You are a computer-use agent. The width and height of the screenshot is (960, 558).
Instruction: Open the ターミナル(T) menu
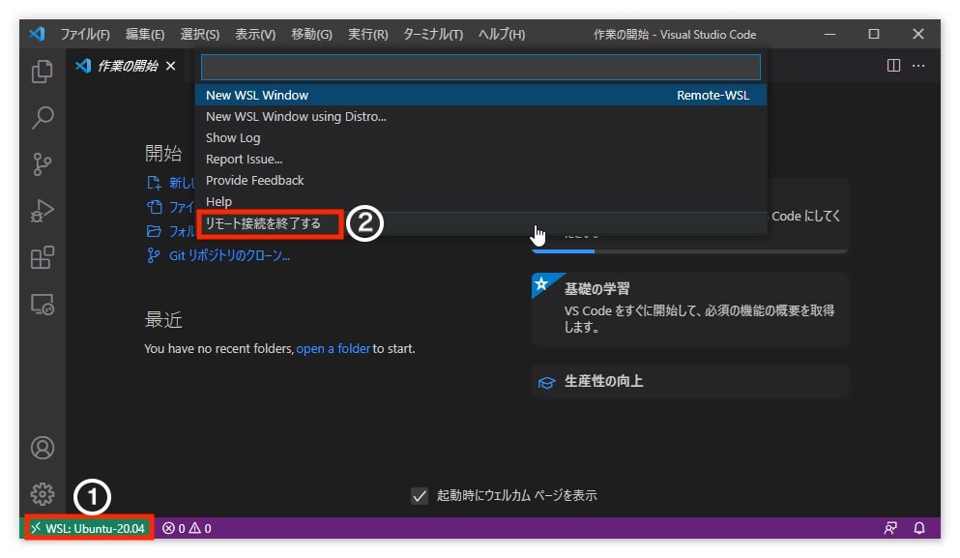[433, 34]
